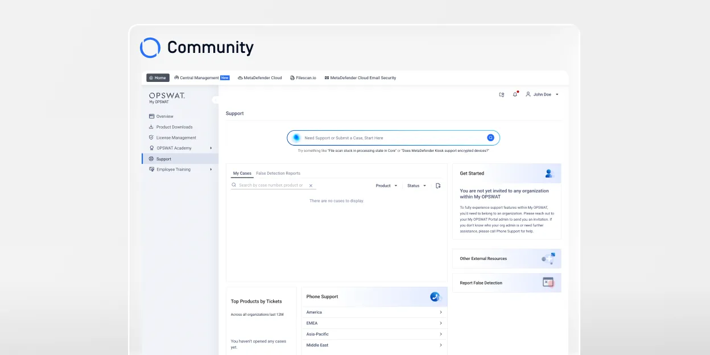The width and height of the screenshot is (710, 355).
Task: Expand the OPSWAT Academy submenu
Action: click(x=211, y=148)
